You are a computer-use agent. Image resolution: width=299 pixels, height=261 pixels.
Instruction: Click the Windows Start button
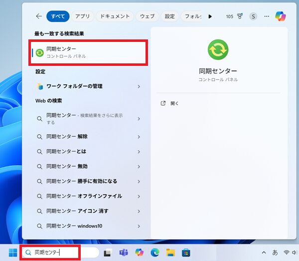coord(13,253)
